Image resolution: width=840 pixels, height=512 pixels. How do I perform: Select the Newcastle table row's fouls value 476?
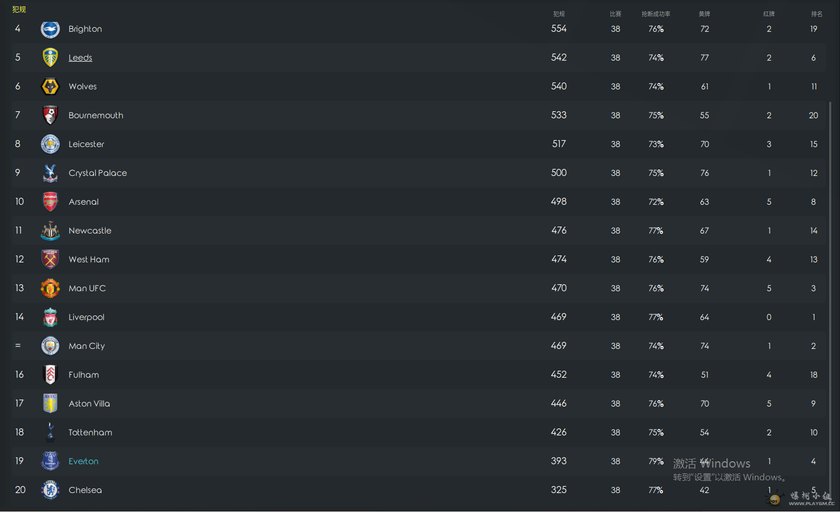558,231
